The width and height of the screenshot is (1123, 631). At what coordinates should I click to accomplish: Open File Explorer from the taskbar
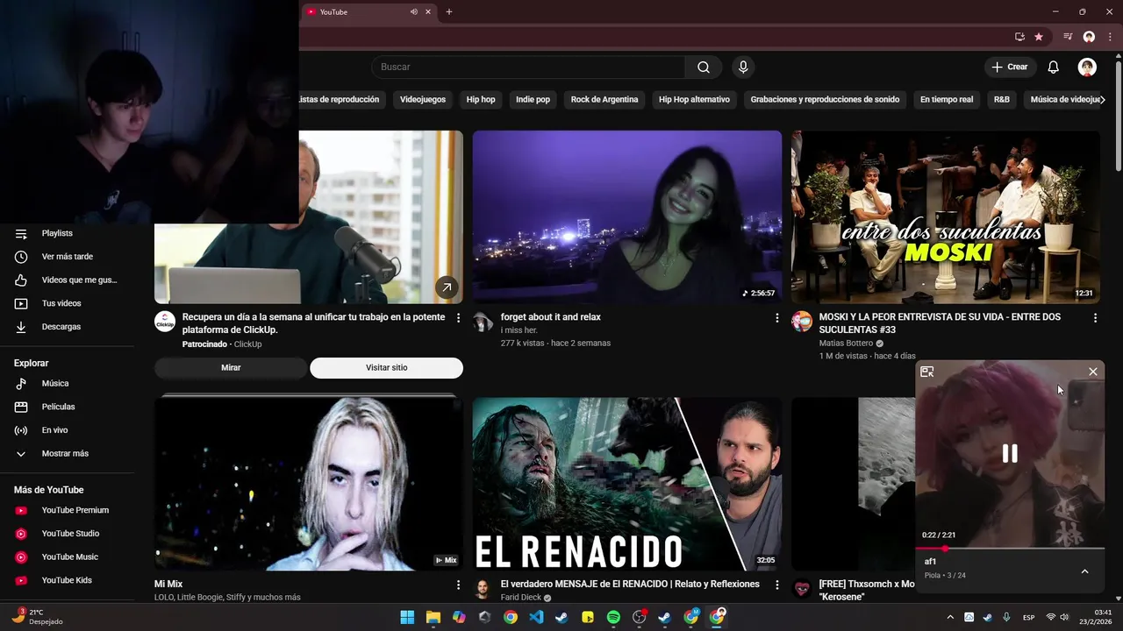(433, 617)
